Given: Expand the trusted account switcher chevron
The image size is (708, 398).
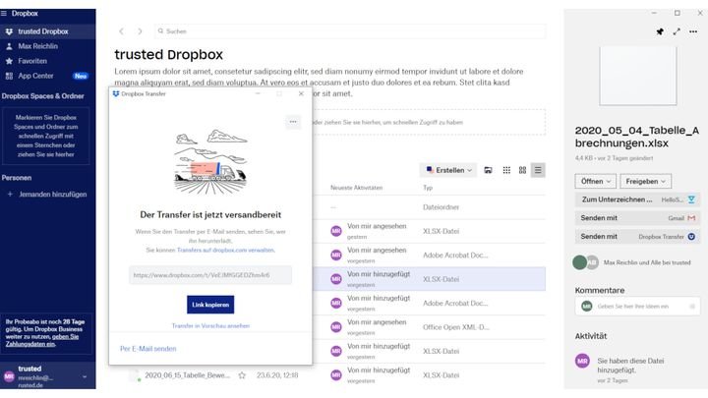Looking at the screenshot, I should [85, 376].
